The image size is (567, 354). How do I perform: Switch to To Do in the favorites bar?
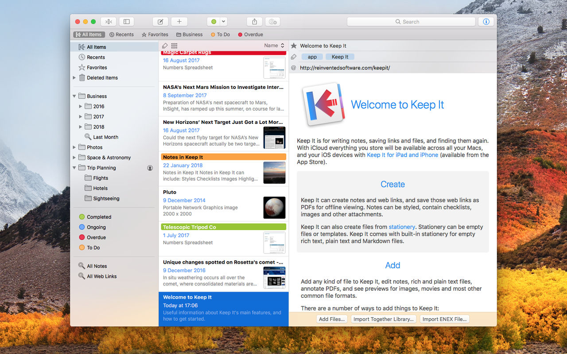[220, 35]
